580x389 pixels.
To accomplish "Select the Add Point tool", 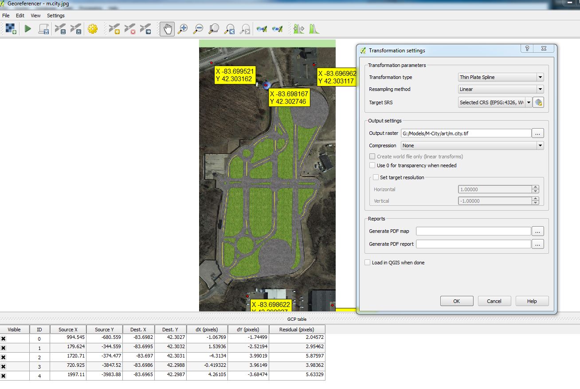I will (x=114, y=29).
